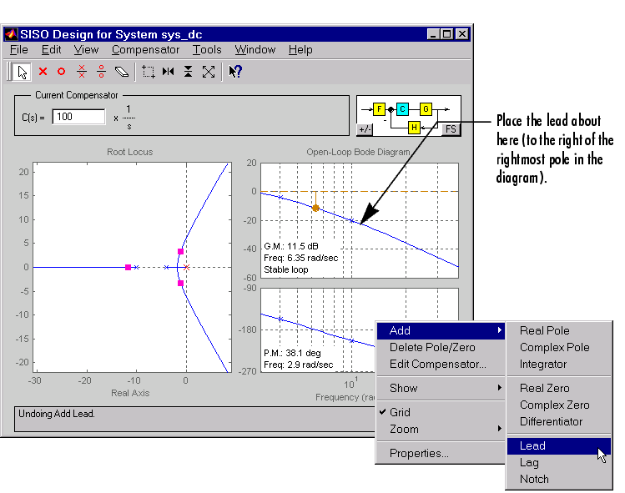
Task: Click the red X add real pole tool
Action: pyautogui.click(x=43, y=72)
